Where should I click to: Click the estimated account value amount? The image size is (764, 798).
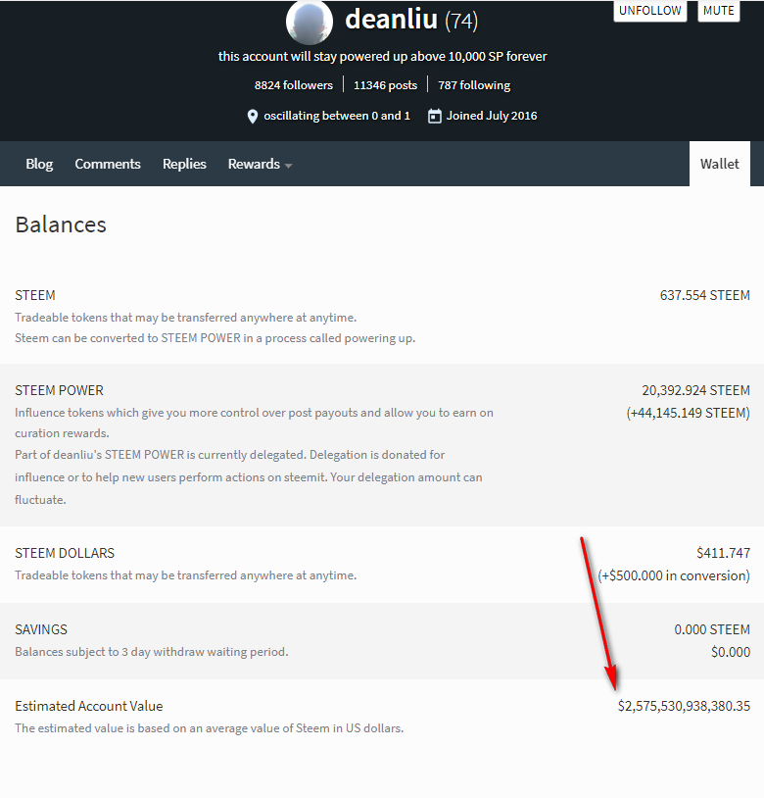tap(684, 706)
